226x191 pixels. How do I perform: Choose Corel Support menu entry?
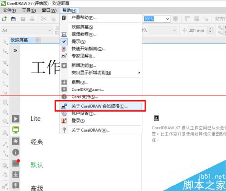click(101, 97)
